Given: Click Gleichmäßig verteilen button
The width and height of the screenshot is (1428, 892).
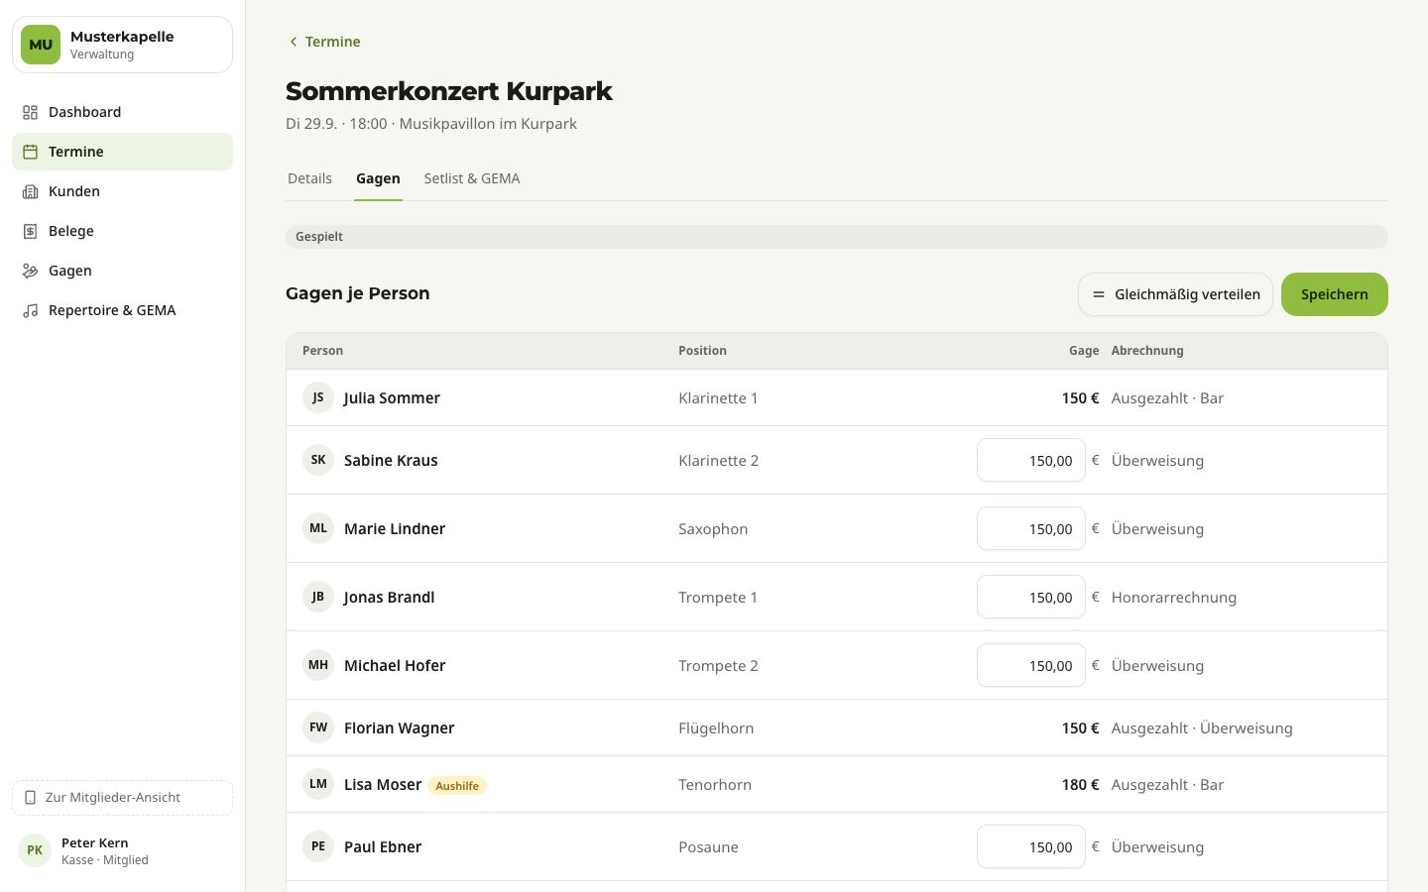Looking at the screenshot, I should click(x=1175, y=294).
